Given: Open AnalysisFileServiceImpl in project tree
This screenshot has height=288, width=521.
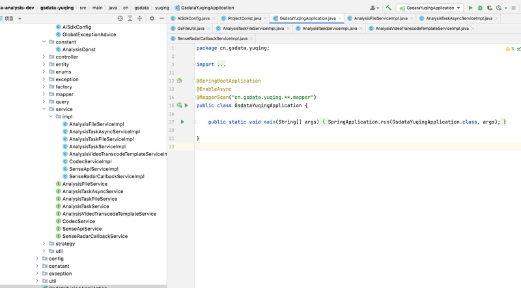Looking at the screenshot, I should tap(96, 124).
